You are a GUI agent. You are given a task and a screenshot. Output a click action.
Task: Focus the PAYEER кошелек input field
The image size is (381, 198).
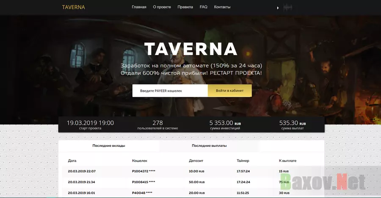pyautogui.click(x=170, y=91)
